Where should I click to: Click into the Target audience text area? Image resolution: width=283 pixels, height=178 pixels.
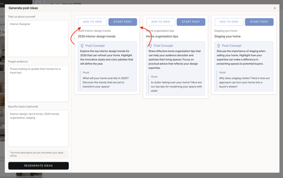click(38, 83)
